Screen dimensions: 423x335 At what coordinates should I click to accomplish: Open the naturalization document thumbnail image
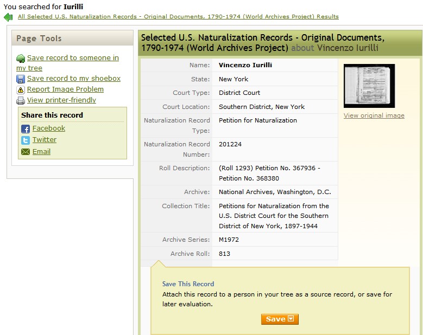click(369, 86)
